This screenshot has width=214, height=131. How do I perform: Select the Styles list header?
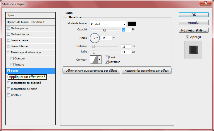[31, 15]
